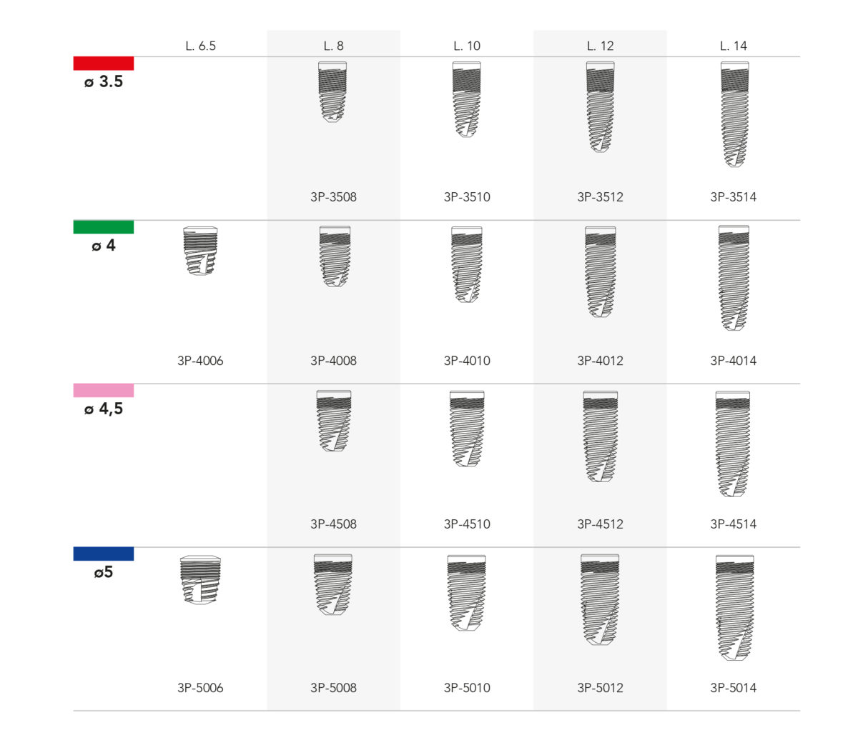The height and width of the screenshot is (750, 858).
Task: Select the 3P-5012 implant drawing
Action: [x=600, y=600]
